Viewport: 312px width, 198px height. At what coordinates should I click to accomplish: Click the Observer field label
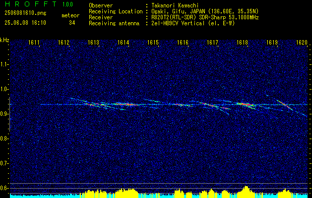point(101,5)
